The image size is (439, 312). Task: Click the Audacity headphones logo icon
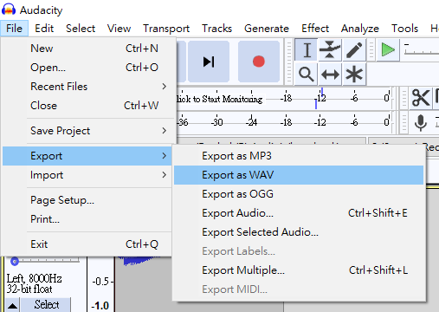click(9, 10)
